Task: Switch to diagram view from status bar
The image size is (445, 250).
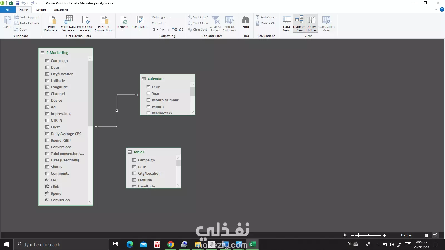Action: tap(435, 235)
